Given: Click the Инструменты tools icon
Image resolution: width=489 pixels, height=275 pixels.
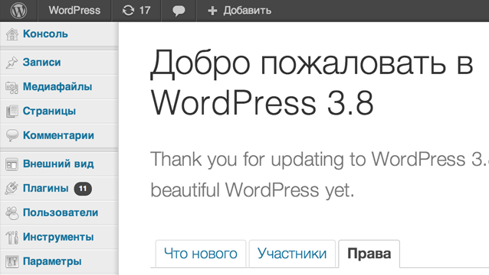Looking at the screenshot, I should click(12, 238).
